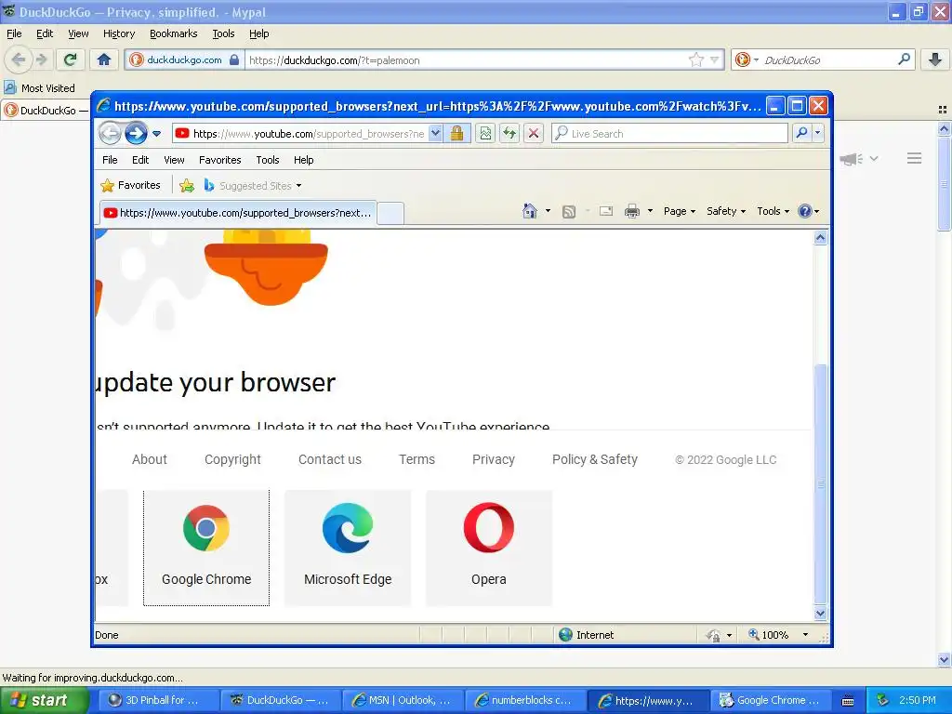Screen dimensions: 952x714
Task: Open the Tools command bar dropdown in IE
Action: [773, 211]
